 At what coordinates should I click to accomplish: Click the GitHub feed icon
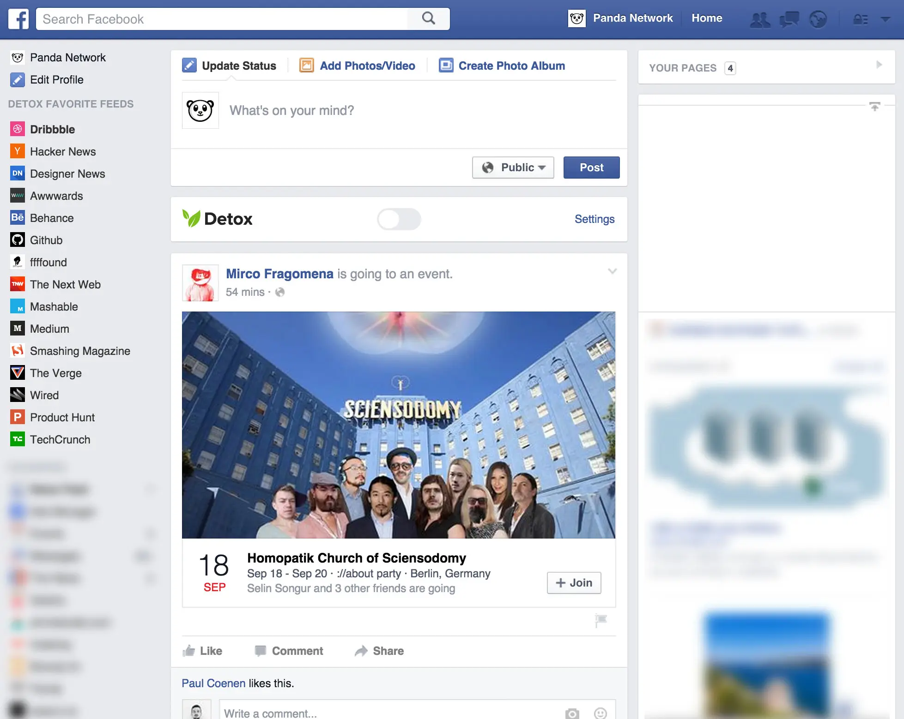(x=18, y=240)
